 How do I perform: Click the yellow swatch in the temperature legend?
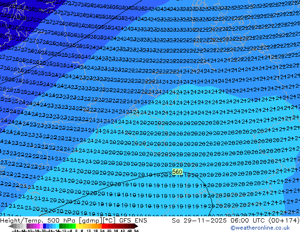77,226
